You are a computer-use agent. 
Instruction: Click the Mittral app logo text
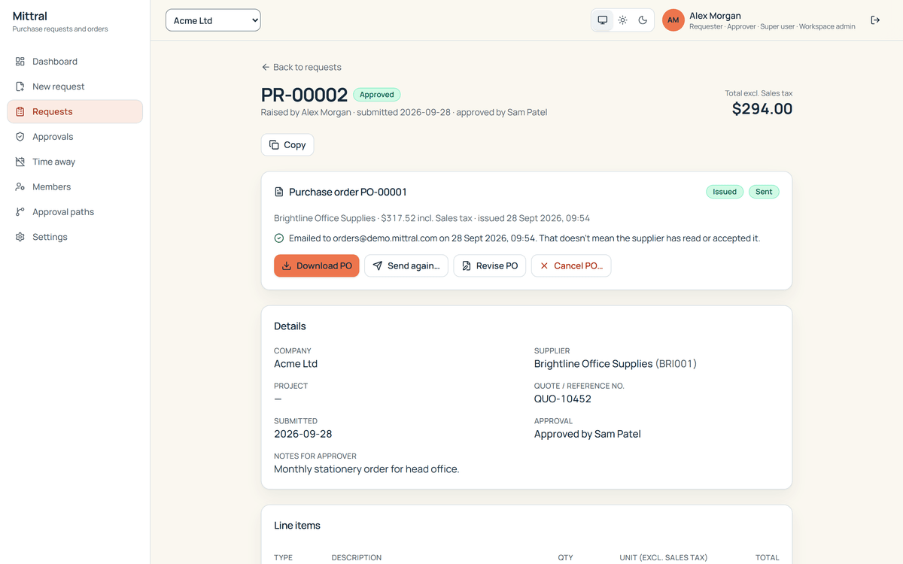(30, 16)
